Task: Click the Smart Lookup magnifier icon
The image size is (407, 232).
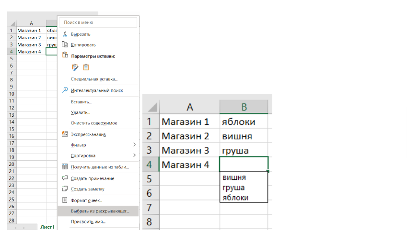Action: tap(65, 90)
